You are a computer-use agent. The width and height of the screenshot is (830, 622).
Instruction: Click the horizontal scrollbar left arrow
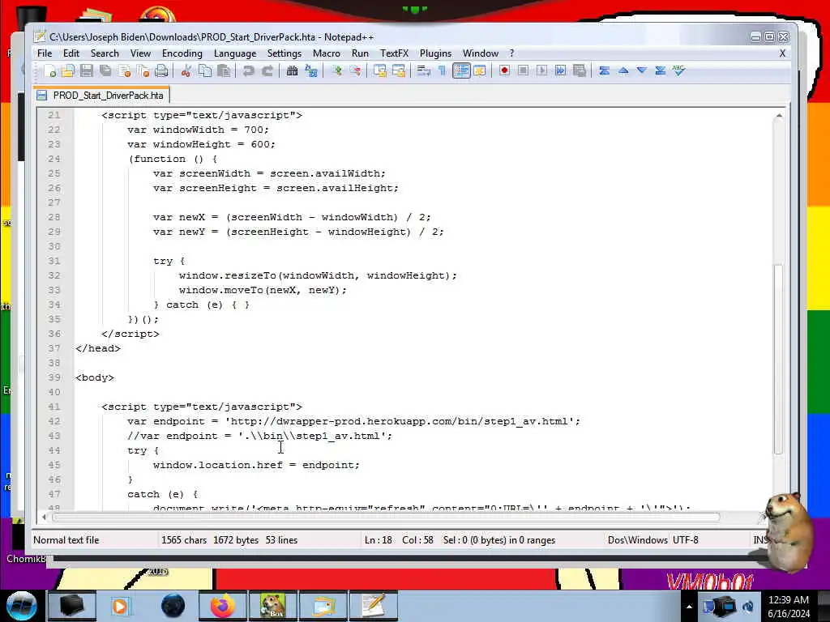(44, 517)
